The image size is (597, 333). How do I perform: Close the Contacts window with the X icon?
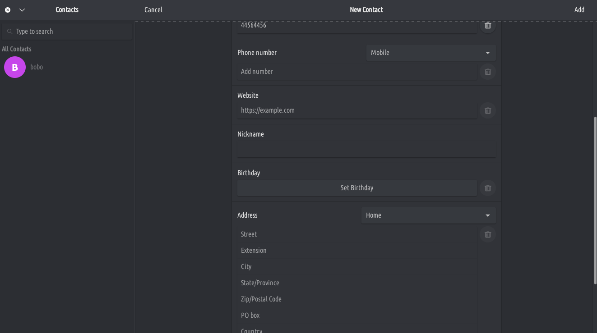[x=8, y=9]
